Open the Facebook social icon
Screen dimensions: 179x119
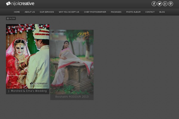point(154,4)
